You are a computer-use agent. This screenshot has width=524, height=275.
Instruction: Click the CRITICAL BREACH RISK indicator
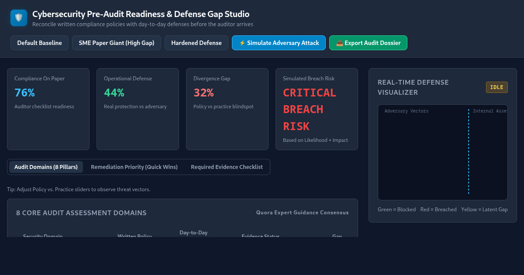[310, 110]
